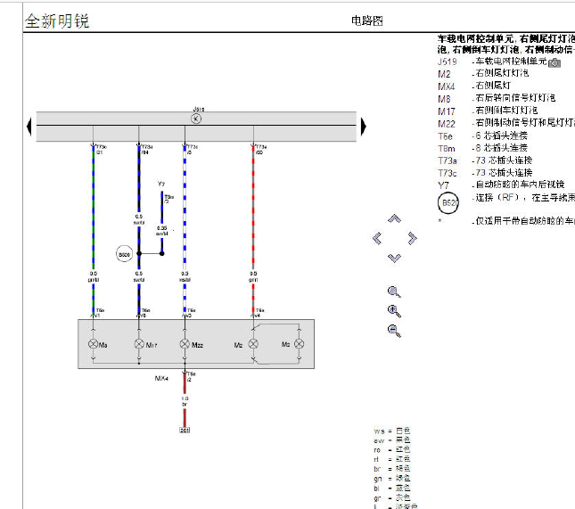This screenshot has width=575, height=509.
Task: Open the T73c connector link
Action: point(448,173)
